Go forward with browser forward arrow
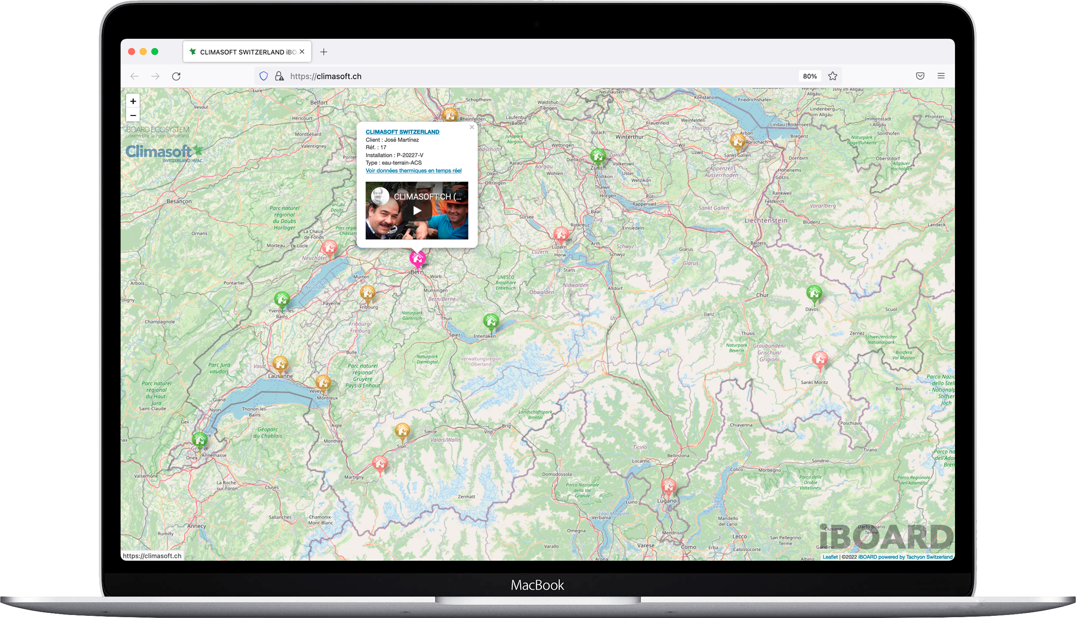 (155, 76)
